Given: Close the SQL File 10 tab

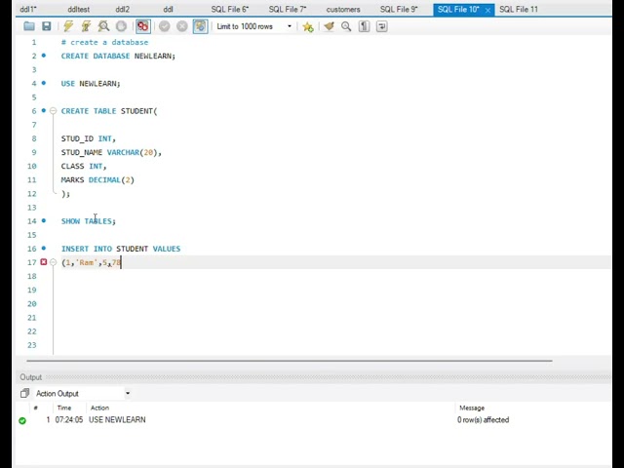Looking at the screenshot, I should point(487,10).
